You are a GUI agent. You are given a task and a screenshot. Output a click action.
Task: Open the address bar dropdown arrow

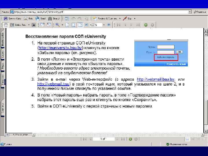click(190, 12)
